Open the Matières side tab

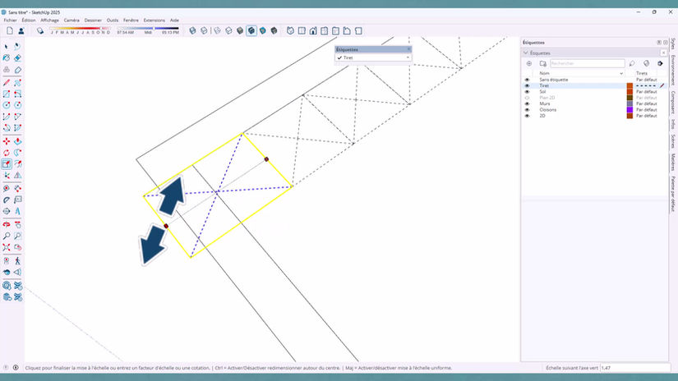(x=673, y=162)
